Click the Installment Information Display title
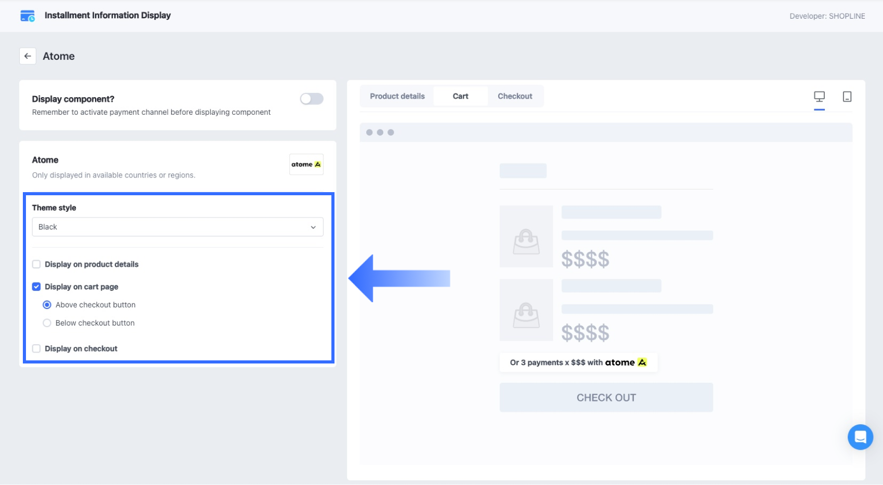 pos(108,16)
